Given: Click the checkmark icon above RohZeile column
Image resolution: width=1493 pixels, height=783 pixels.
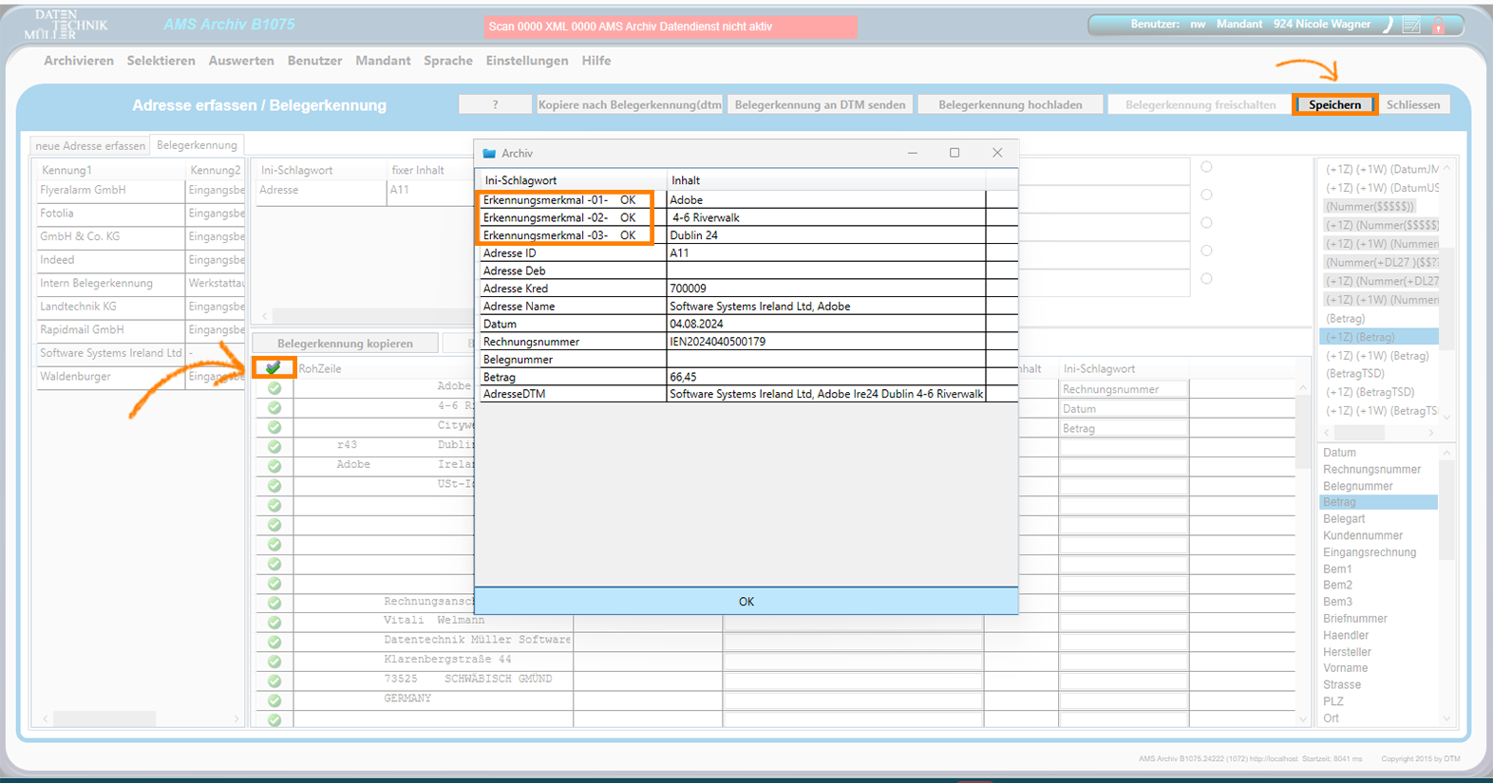Looking at the screenshot, I should pos(274,367).
